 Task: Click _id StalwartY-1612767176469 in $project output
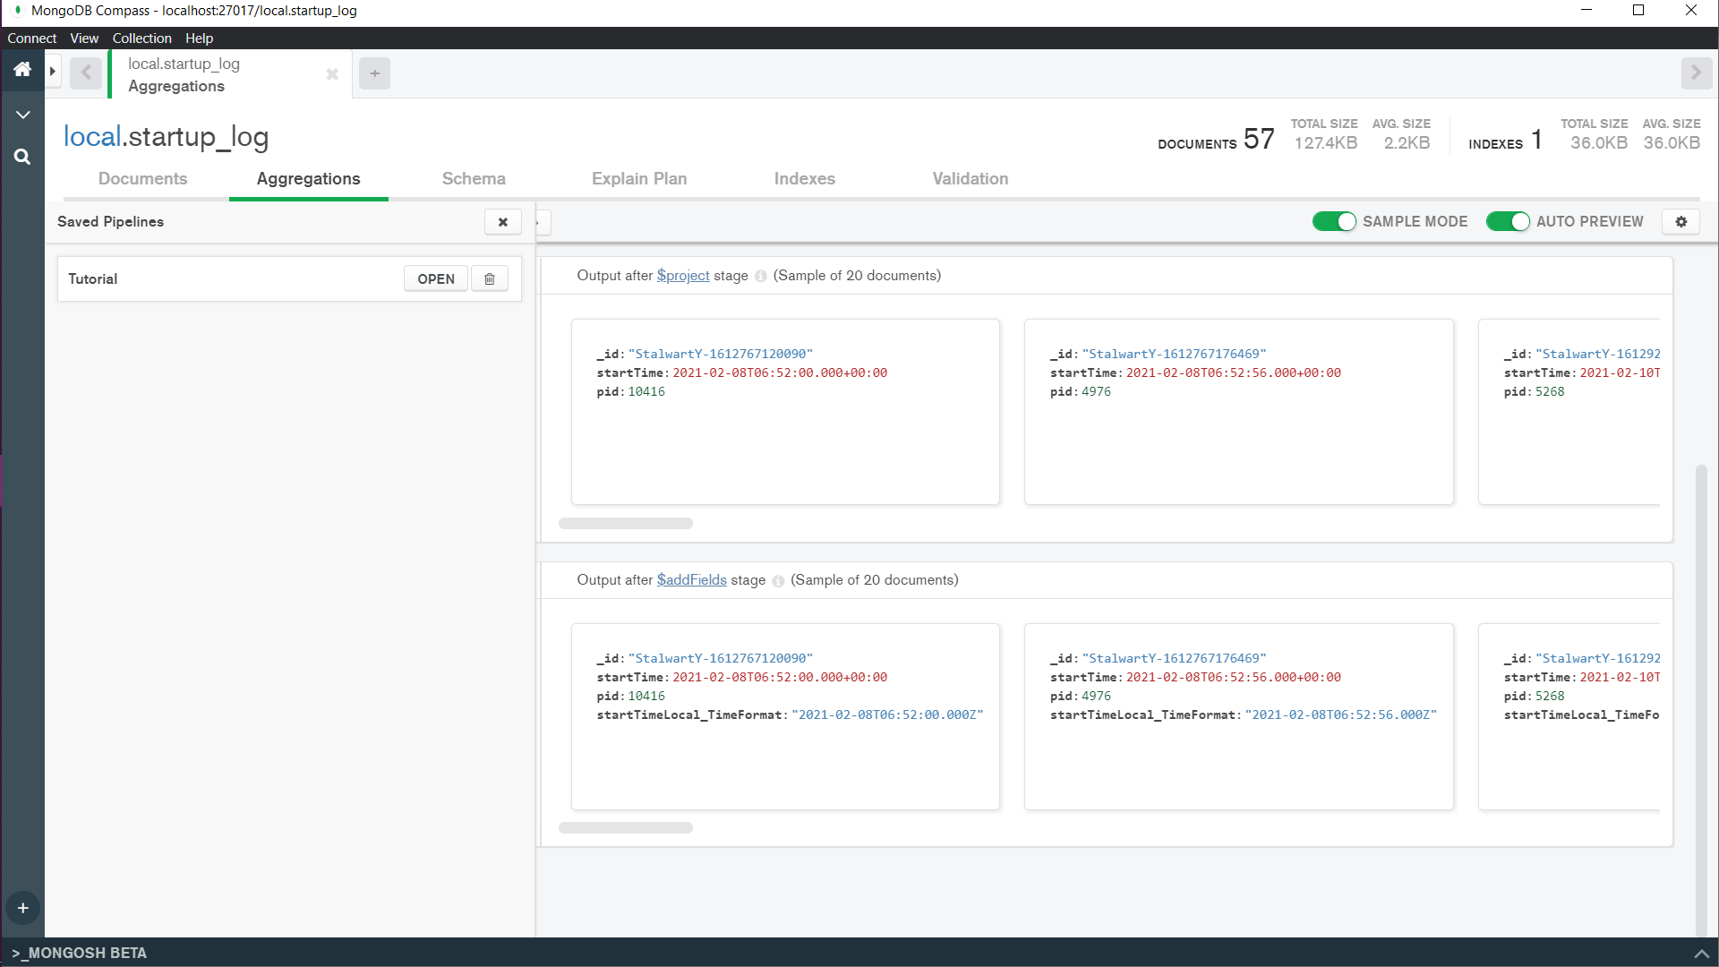tap(1174, 355)
